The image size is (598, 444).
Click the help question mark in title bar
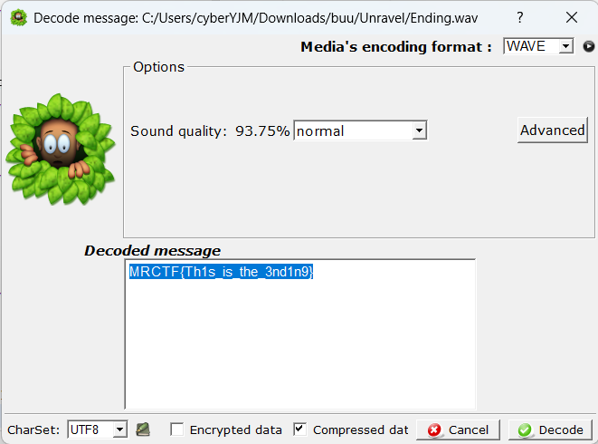520,17
